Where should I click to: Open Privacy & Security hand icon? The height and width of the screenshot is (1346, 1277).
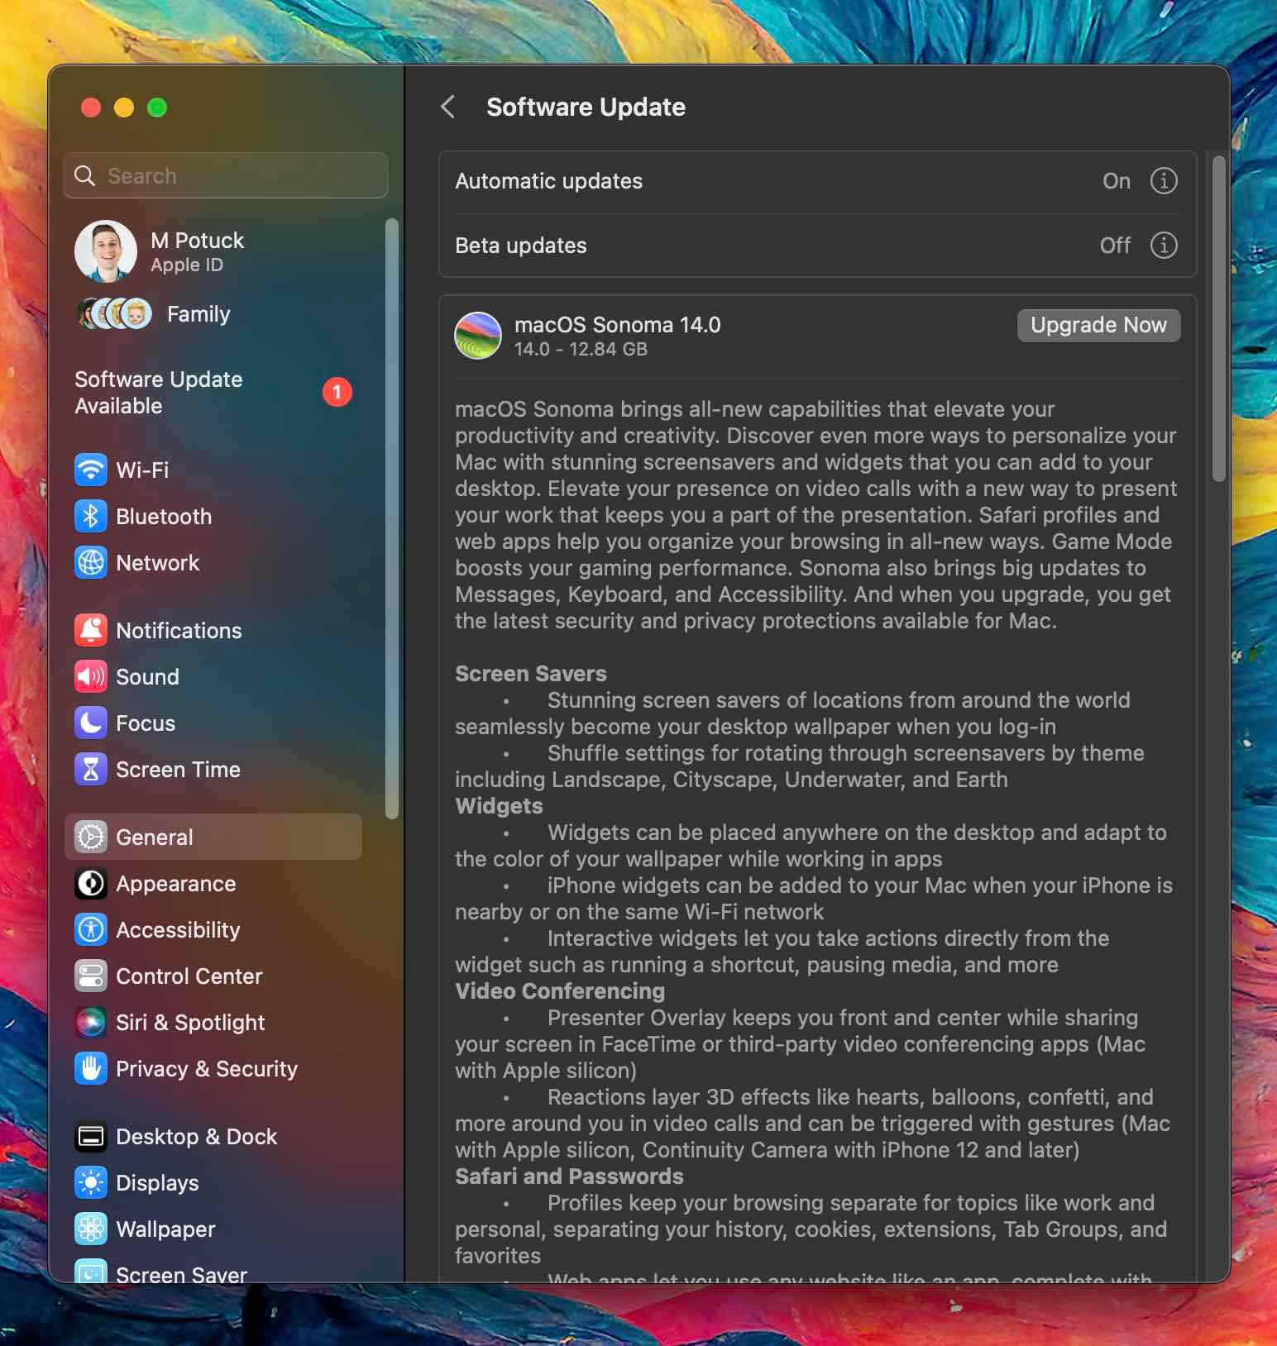[91, 1068]
